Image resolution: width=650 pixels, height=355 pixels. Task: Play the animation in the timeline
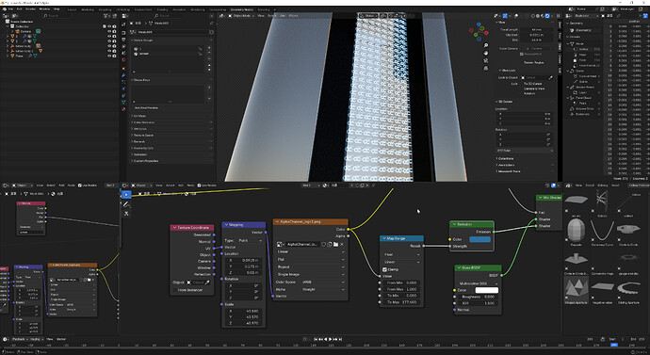pyautogui.click(x=331, y=339)
